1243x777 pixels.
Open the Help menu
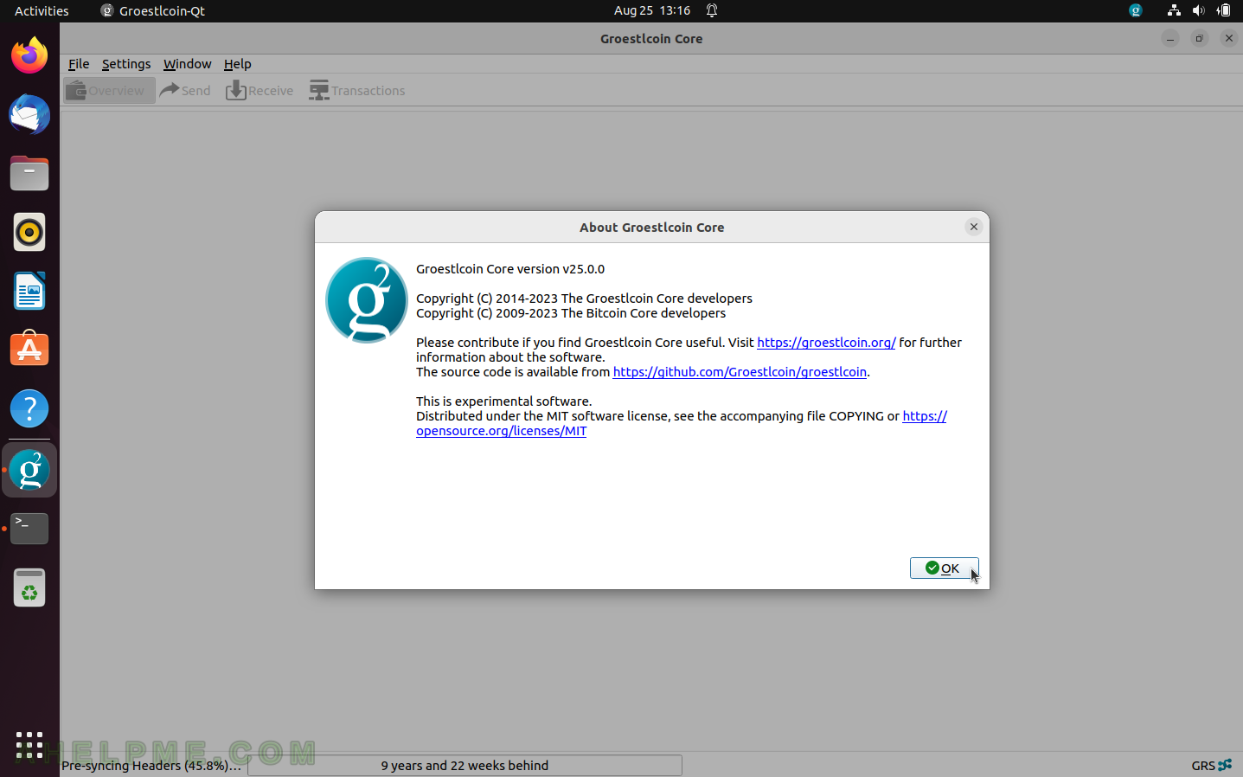point(237,64)
